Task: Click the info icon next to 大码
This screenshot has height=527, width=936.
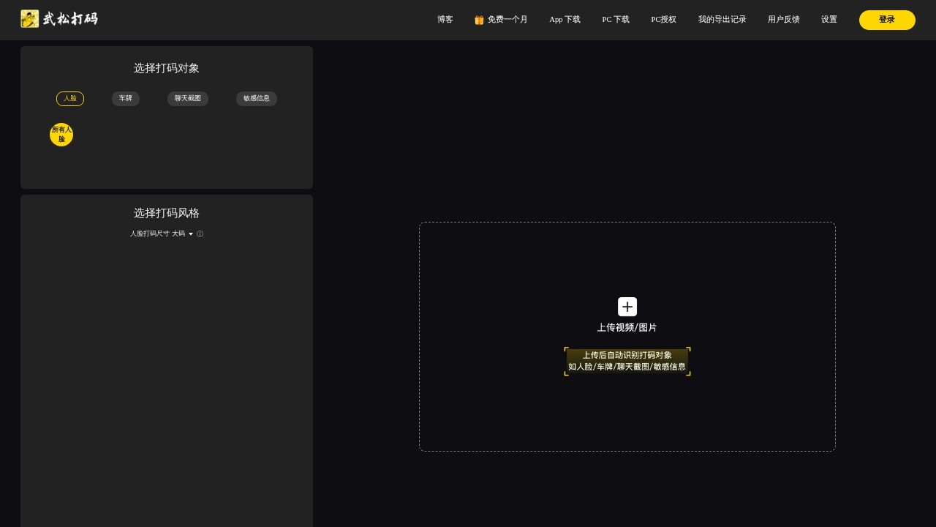Action: (x=200, y=234)
